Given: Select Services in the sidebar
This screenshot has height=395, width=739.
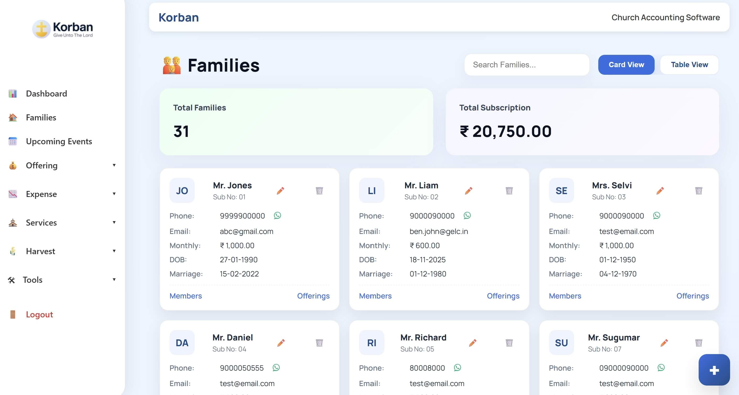Looking at the screenshot, I should coord(41,222).
